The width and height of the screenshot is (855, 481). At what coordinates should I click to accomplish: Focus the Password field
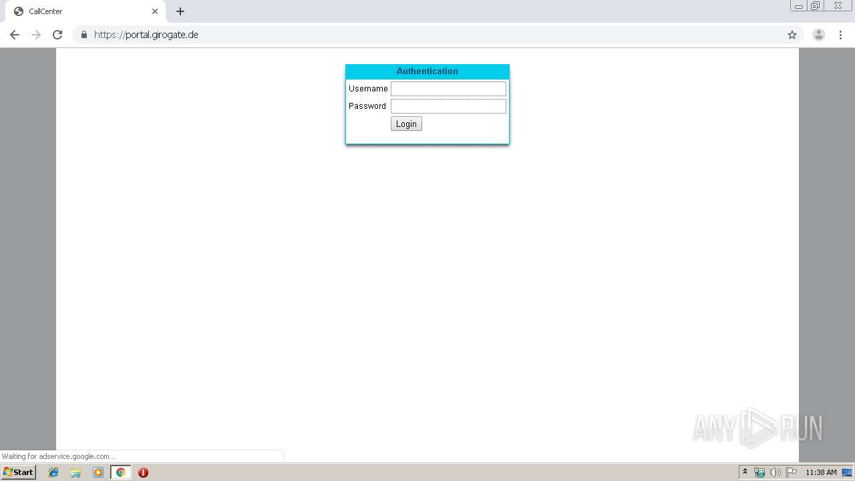pyautogui.click(x=448, y=106)
